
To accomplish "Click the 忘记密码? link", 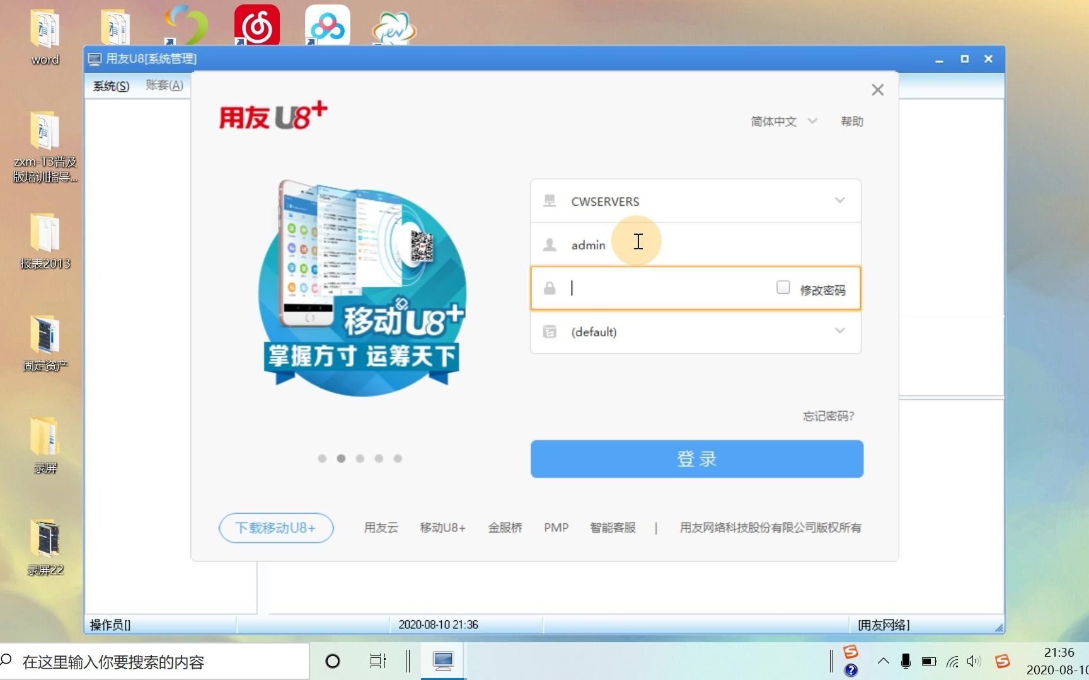I will [828, 416].
